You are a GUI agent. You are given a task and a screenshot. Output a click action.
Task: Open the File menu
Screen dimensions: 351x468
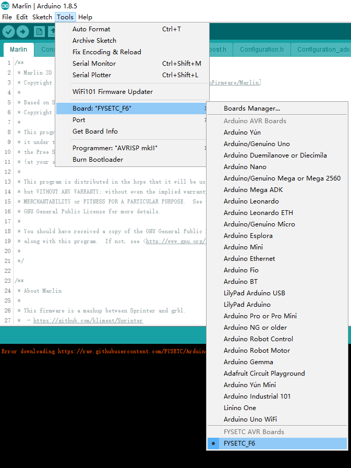coord(7,17)
